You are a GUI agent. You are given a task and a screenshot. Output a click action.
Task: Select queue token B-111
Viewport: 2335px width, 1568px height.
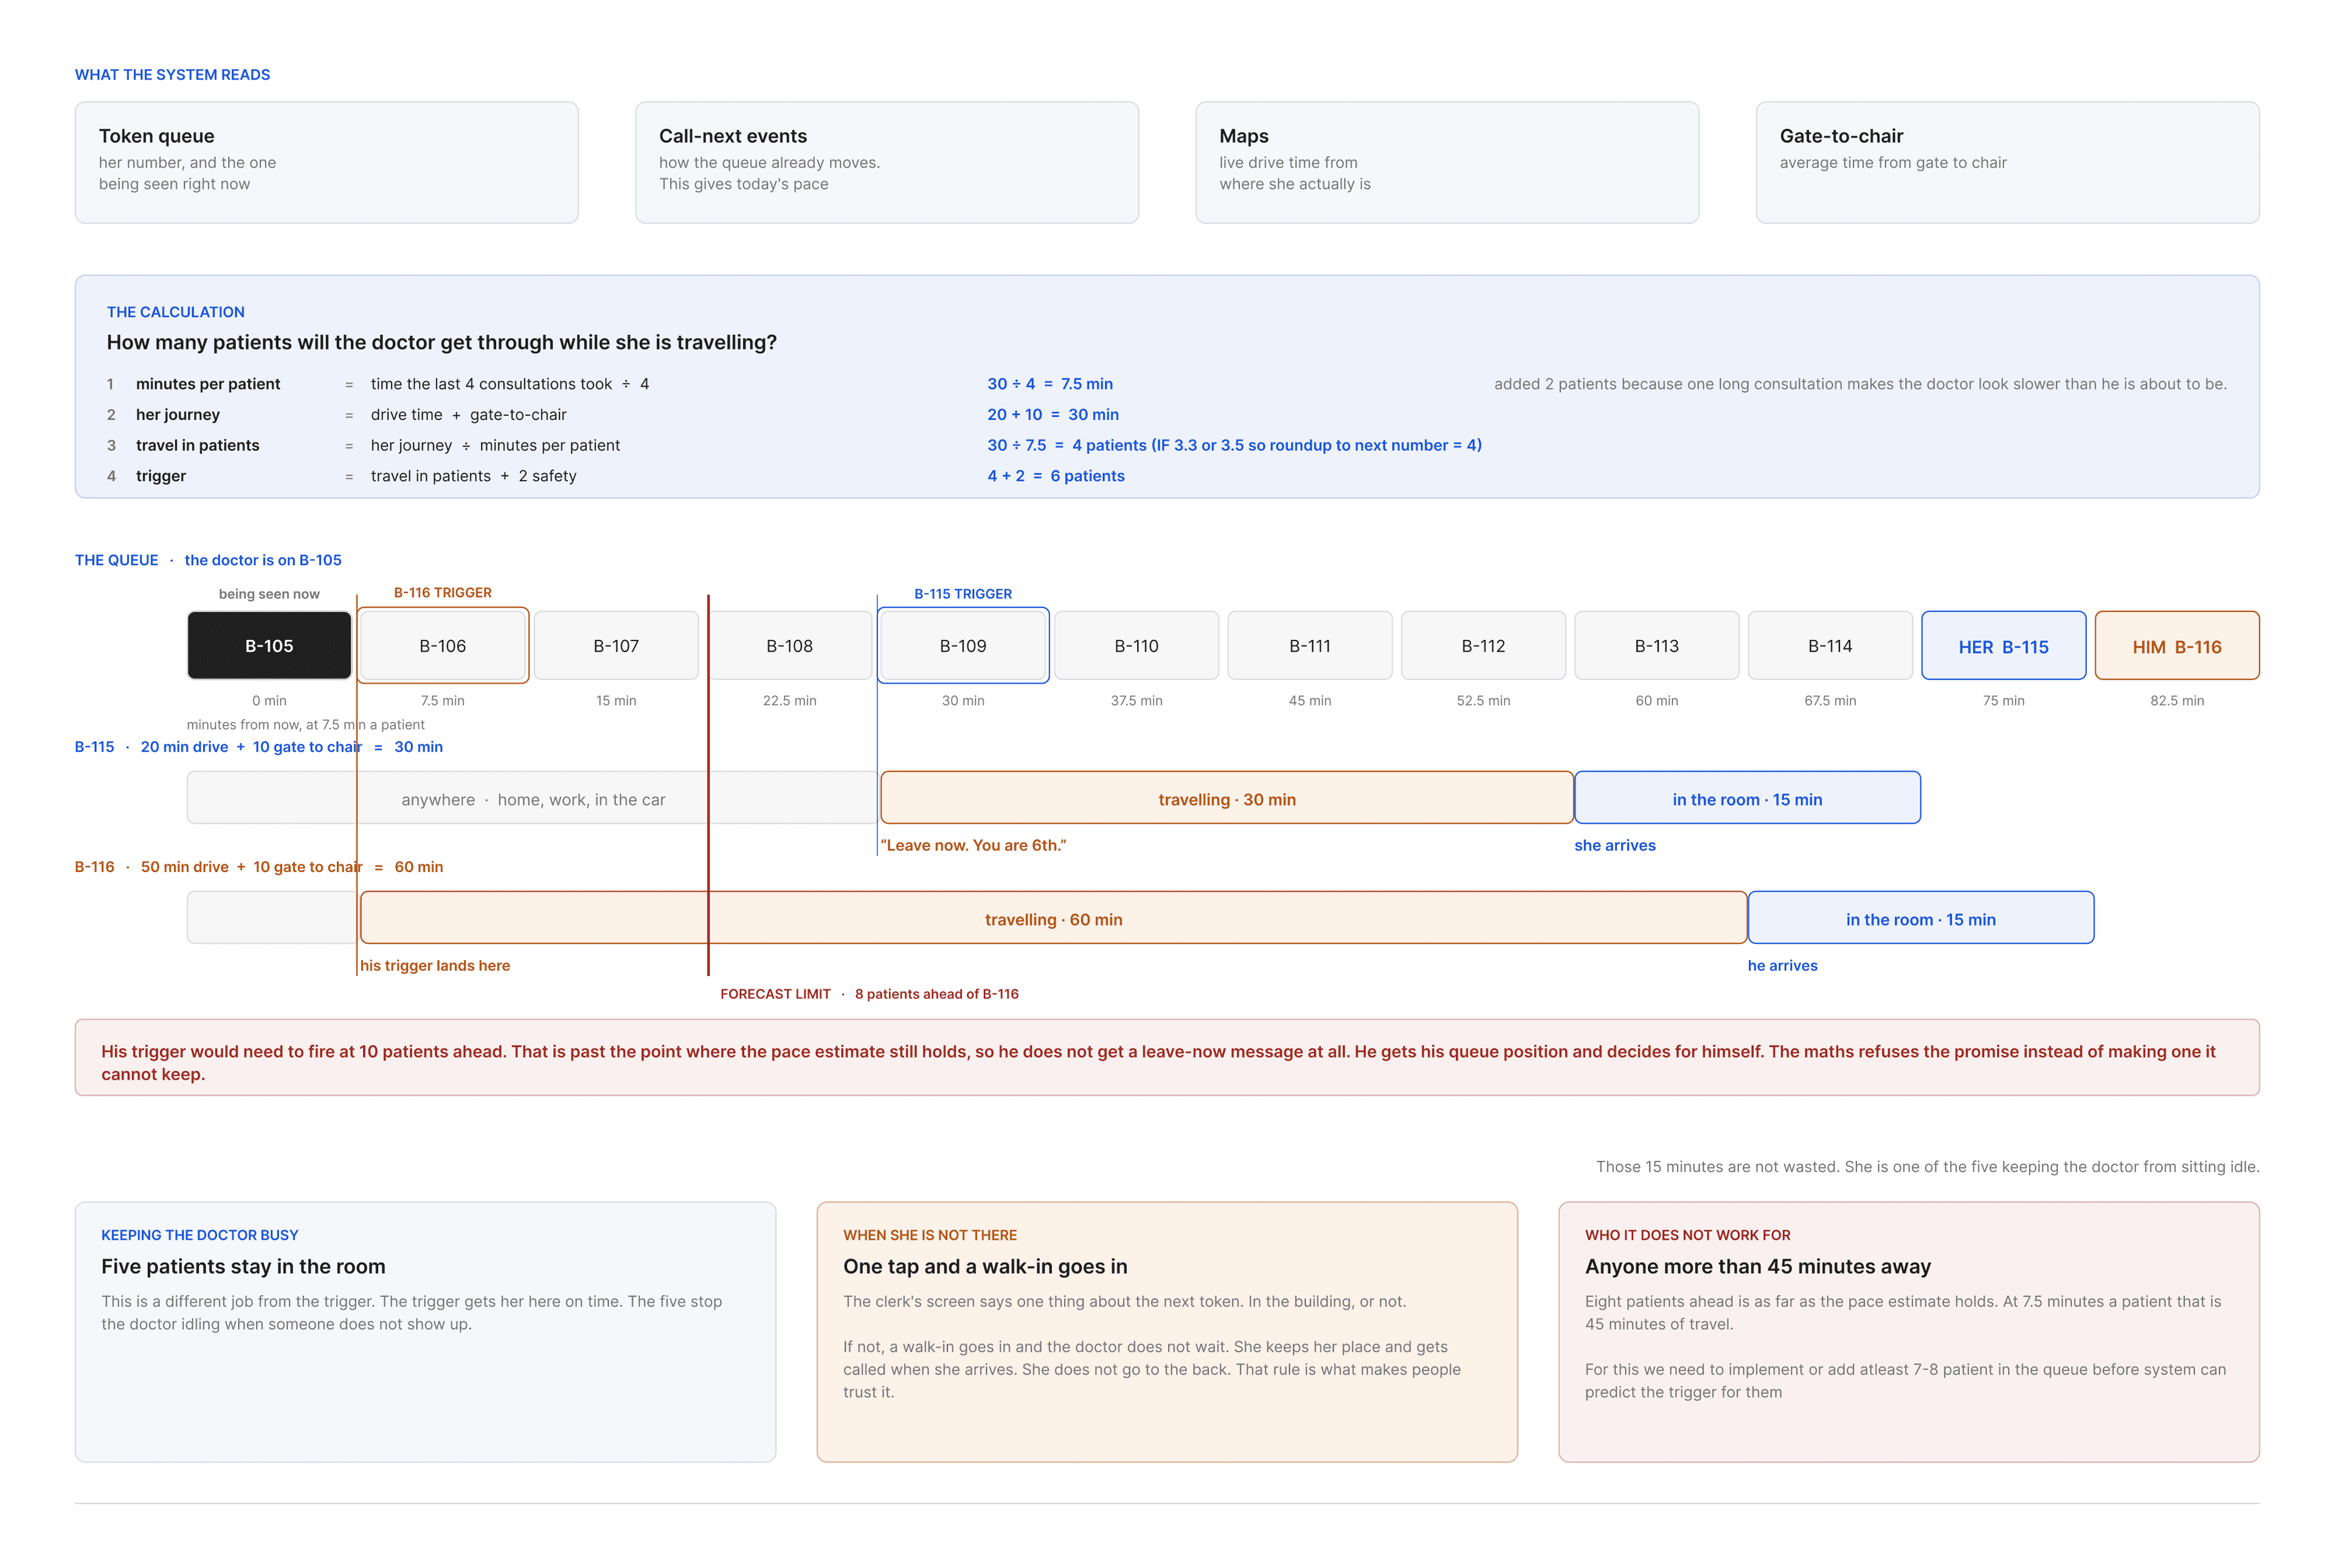1310,646
